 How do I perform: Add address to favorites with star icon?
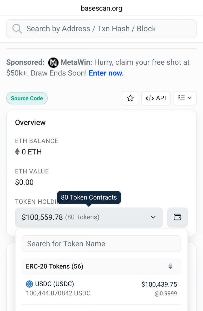pyautogui.click(x=130, y=98)
